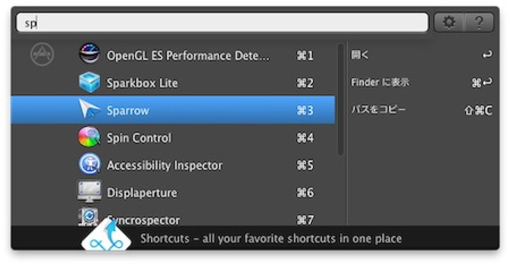Click the Sparrow paper plane icon
The image size is (510, 265).
pyautogui.click(x=89, y=110)
